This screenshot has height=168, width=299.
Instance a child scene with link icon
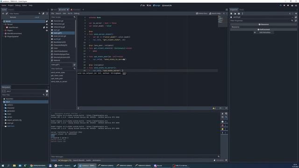(7, 14)
